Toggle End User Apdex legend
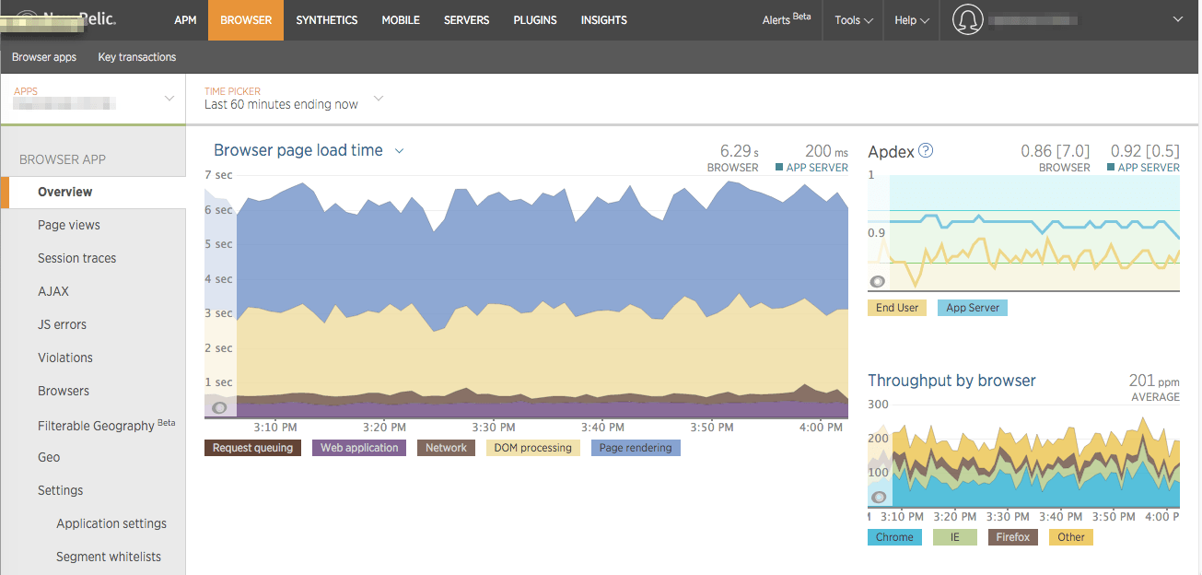The height and width of the screenshot is (575, 1202). pyautogui.click(x=897, y=308)
